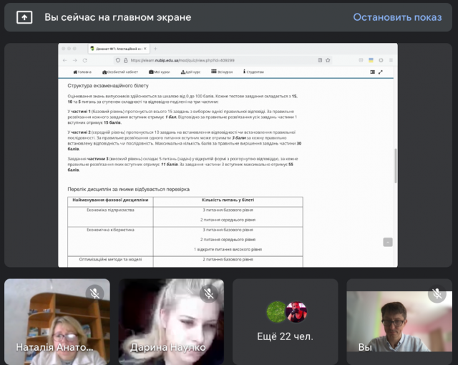Open the browser hamburger menu
The width and height of the screenshot is (458, 365).
391,60
